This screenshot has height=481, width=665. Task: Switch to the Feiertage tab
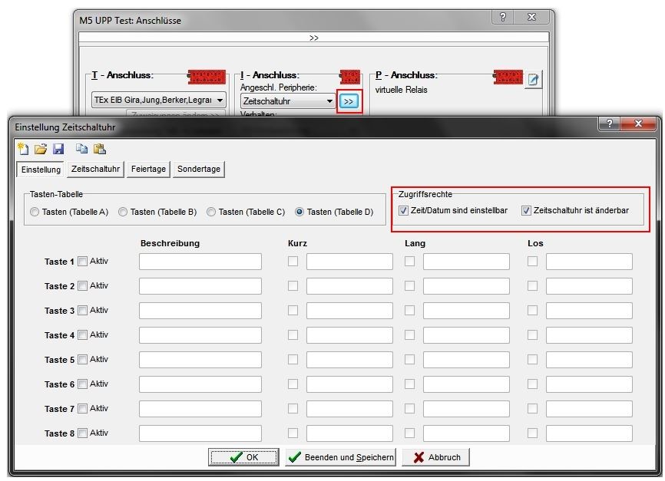click(148, 169)
